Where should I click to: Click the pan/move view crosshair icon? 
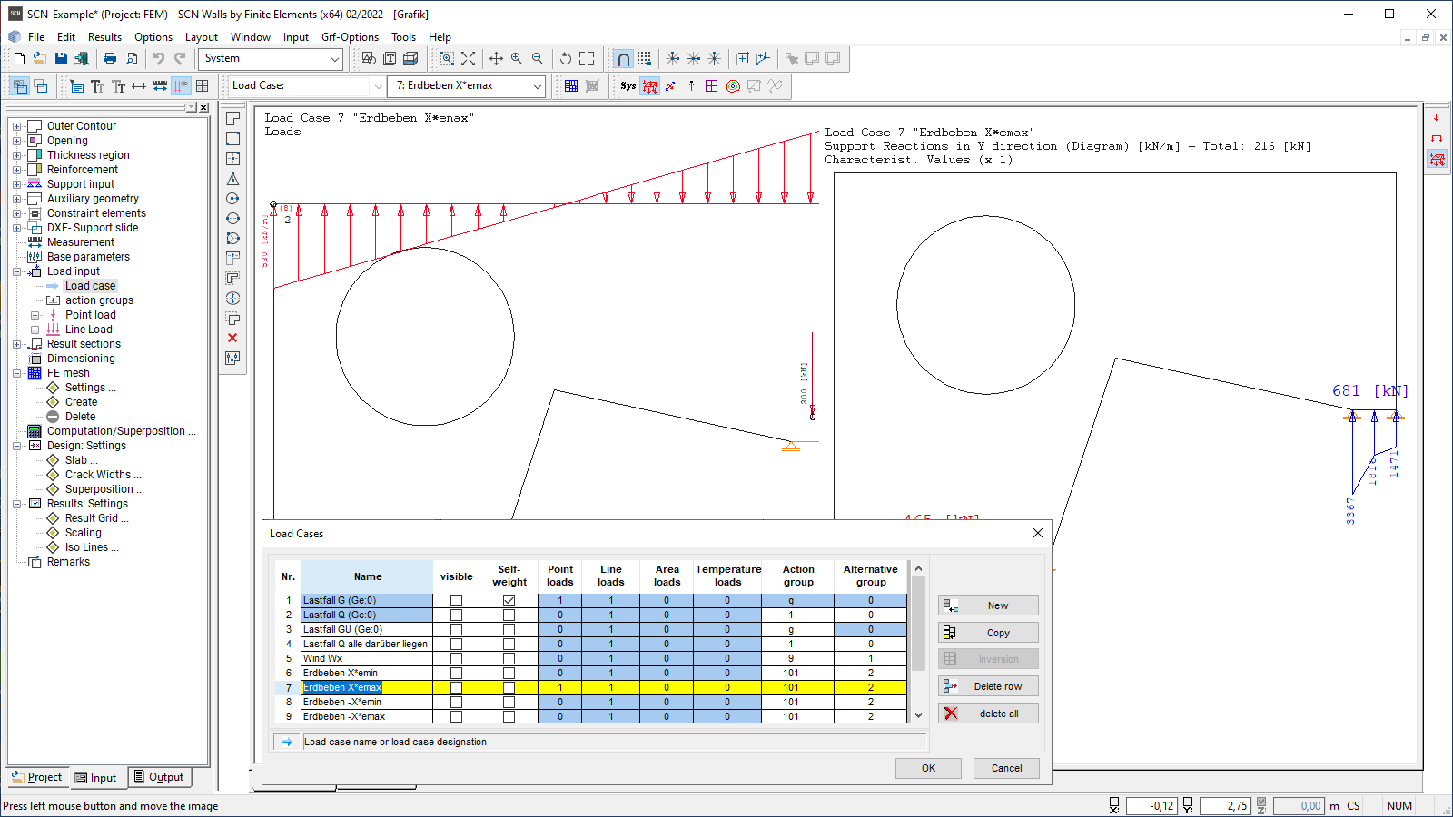coord(496,58)
